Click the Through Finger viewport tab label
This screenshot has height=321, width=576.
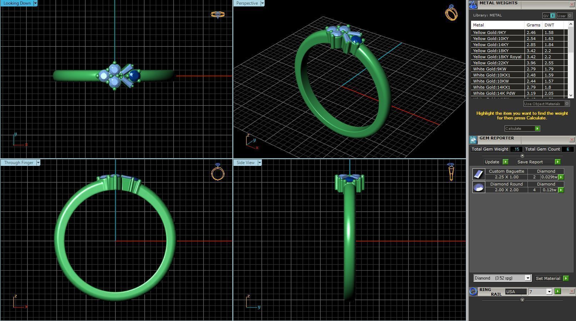click(19, 163)
